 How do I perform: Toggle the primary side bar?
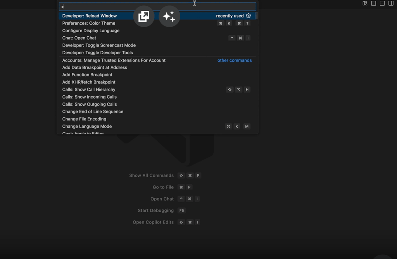(373, 3)
